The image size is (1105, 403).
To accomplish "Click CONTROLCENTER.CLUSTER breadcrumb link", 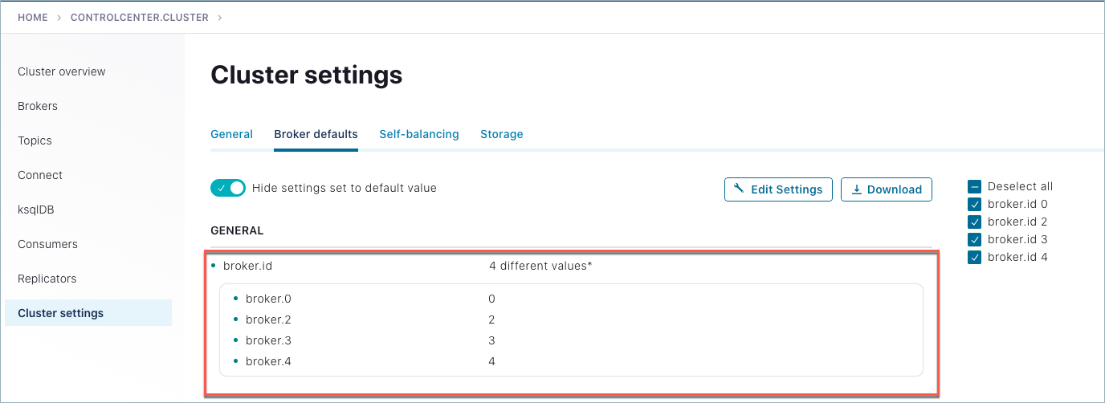I will (x=139, y=17).
